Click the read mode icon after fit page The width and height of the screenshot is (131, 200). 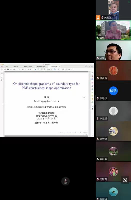[x=58, y=69]
